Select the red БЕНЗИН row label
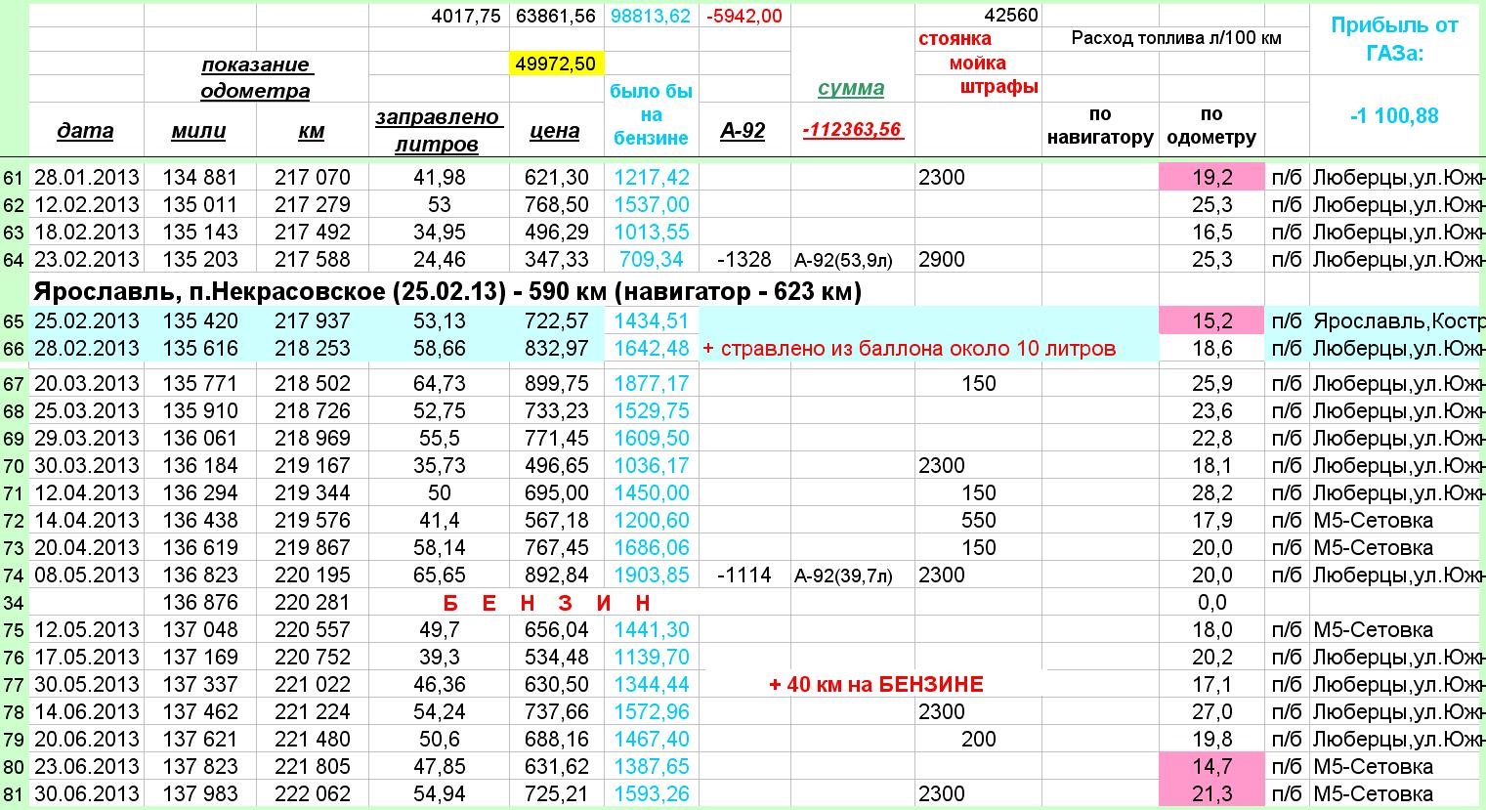1486x810 pixels. (x=547, y=603)
